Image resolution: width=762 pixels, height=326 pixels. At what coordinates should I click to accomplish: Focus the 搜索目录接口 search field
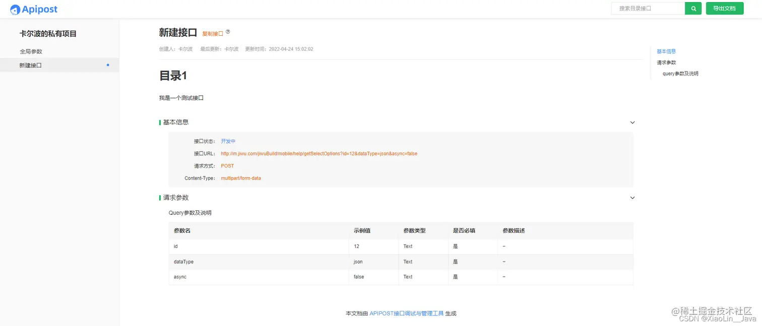click(648, 9)
